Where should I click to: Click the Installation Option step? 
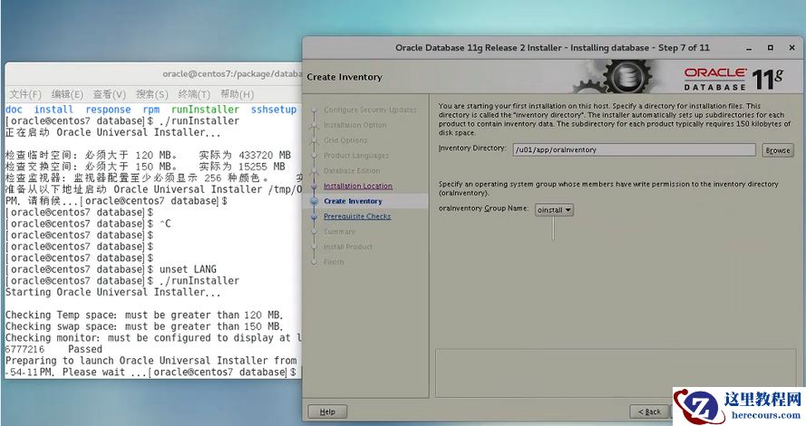click(355, 125)
